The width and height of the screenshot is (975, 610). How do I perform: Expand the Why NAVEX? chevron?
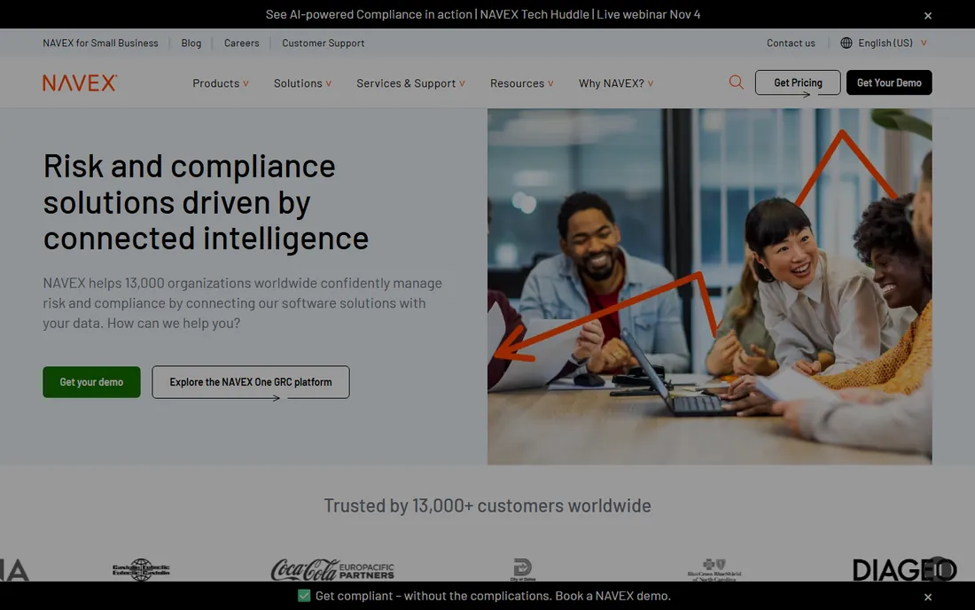(x=651, y=83)
